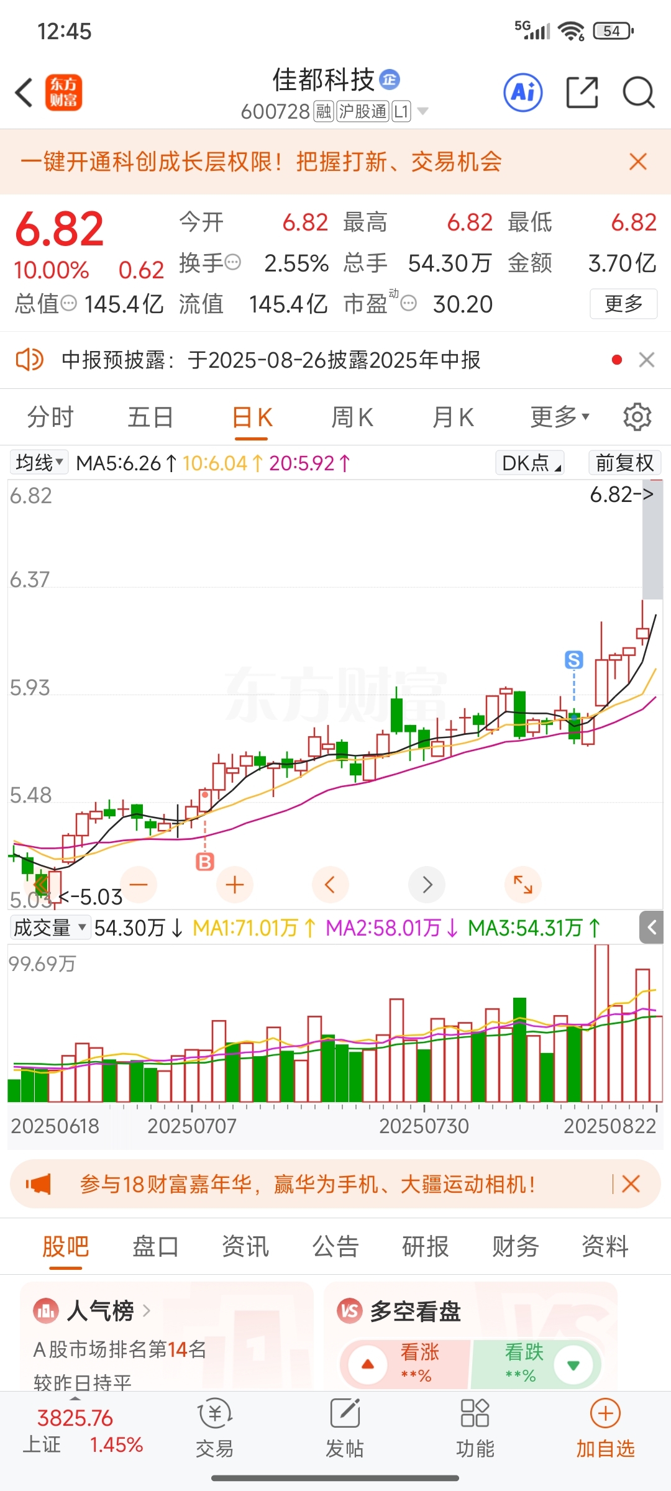Open the 资讯 tab
The image size is (671, 1491).
click(x=245, y=1246)
